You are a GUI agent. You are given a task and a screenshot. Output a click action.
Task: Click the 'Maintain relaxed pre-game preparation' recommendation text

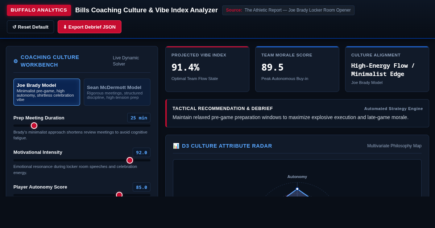(x=290, y=117)
